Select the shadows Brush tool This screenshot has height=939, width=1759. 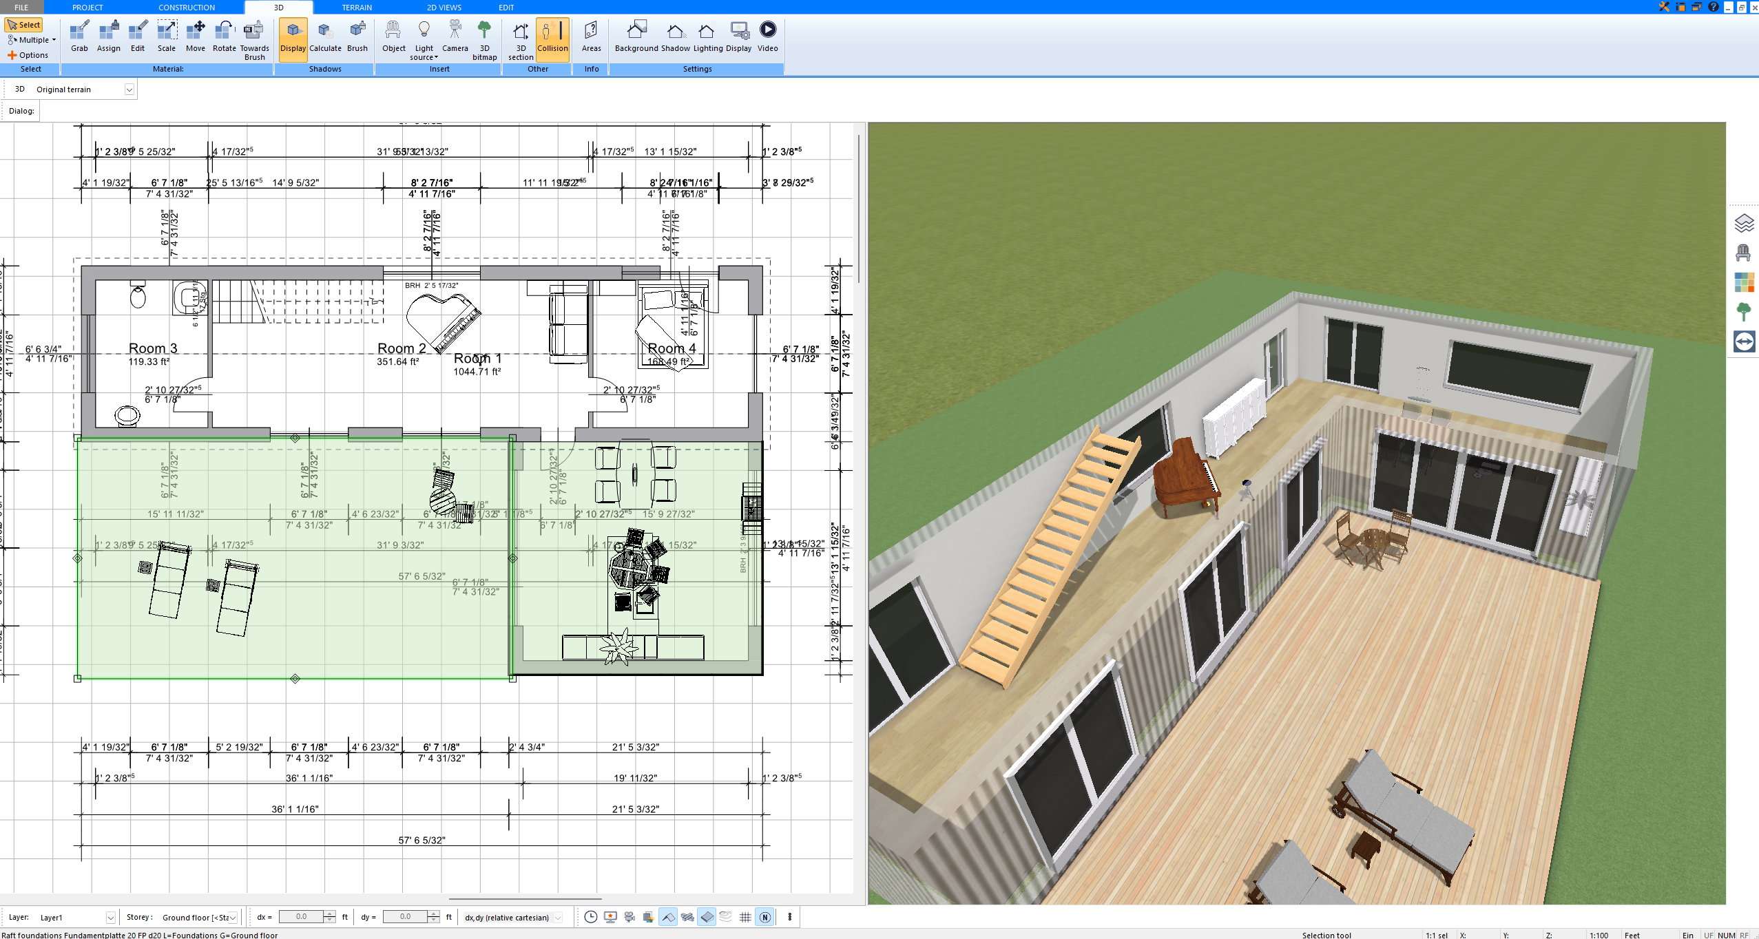tap(357, 37)
